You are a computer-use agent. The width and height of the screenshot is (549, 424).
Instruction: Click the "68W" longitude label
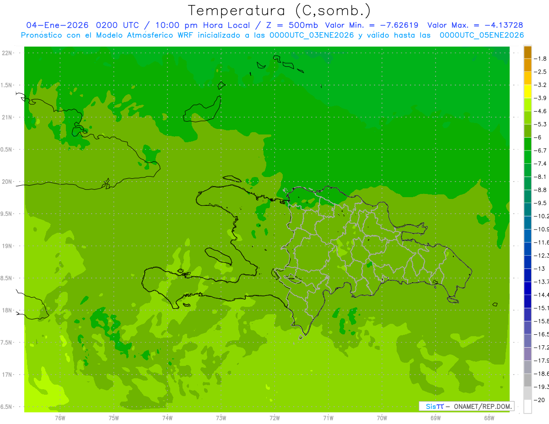489,418
